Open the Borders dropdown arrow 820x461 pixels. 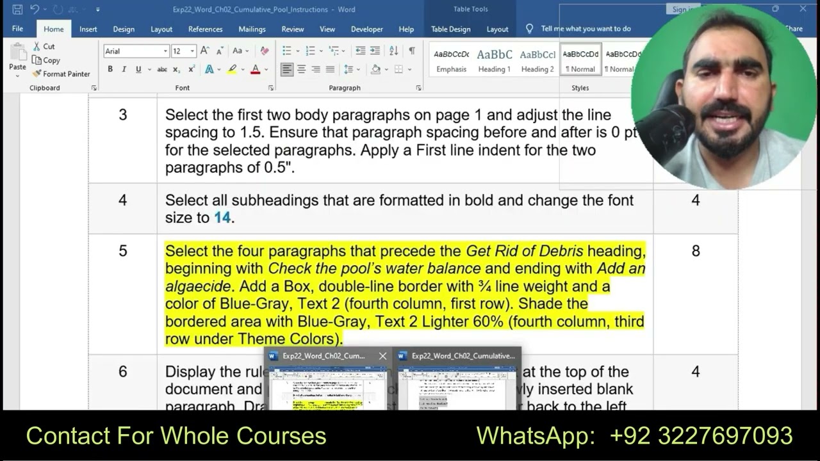click(x=409, y=69)
